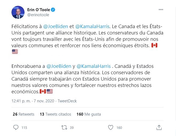Click the 12:41 p. m. timestamp
176x136 pixels.
21,101
